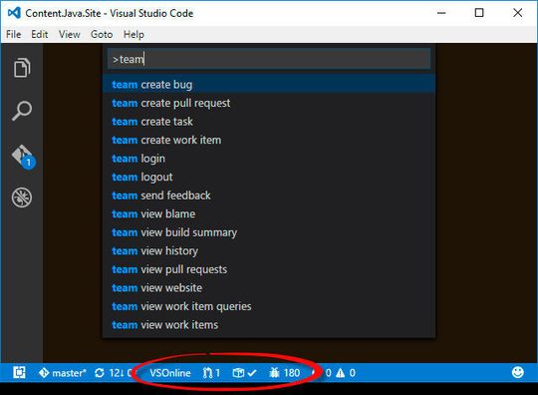Select the team view pull requests command
The image size is (538, 395).
pyautogui.click(x=269, y=269)
